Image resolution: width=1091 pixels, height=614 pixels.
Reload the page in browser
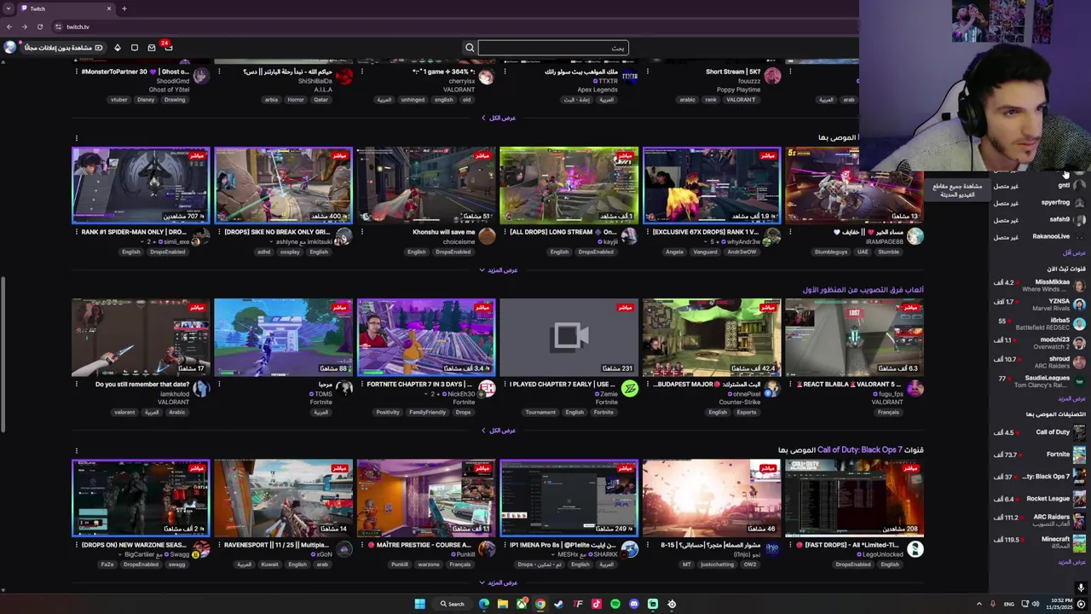click(39, 27)
